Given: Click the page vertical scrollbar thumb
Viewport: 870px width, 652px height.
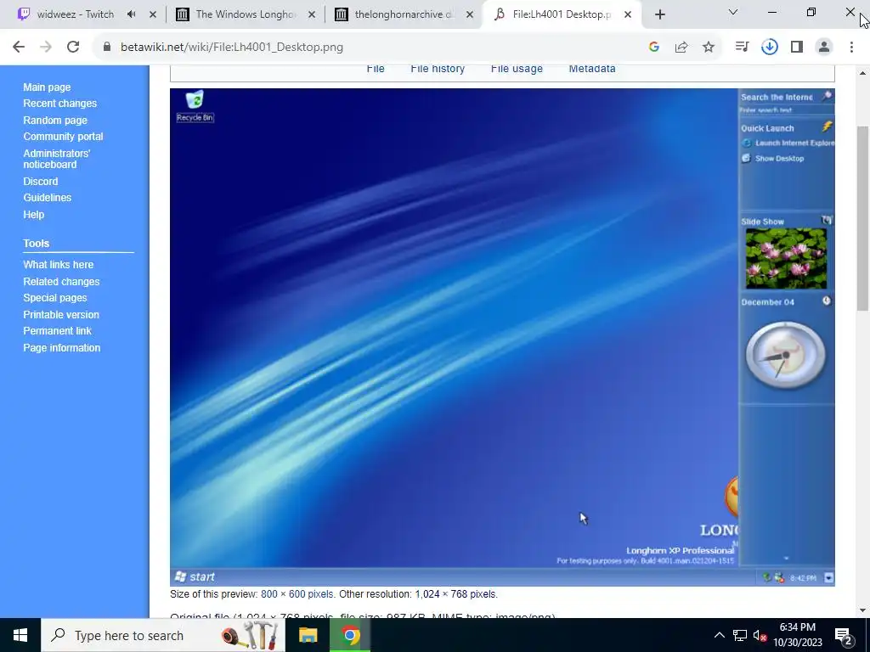Looking at the screenshot, I should click(x=863, y=218).
